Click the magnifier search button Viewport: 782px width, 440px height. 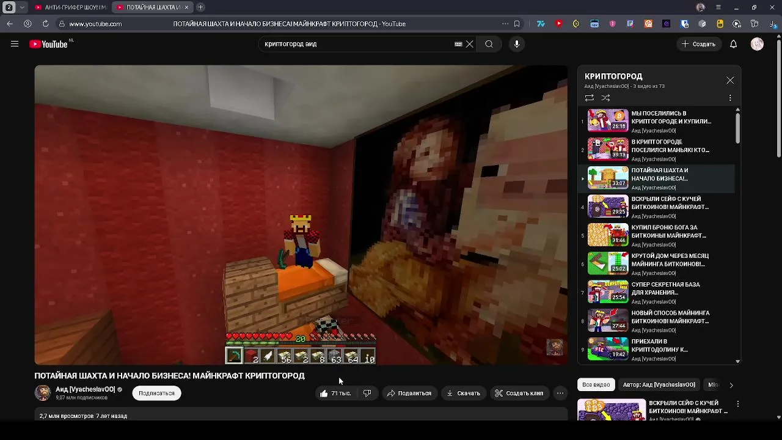click(x=489, y=44)
